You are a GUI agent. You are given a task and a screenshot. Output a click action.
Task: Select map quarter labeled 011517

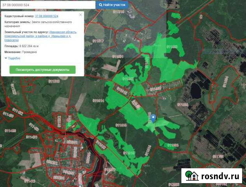[98, 41]
